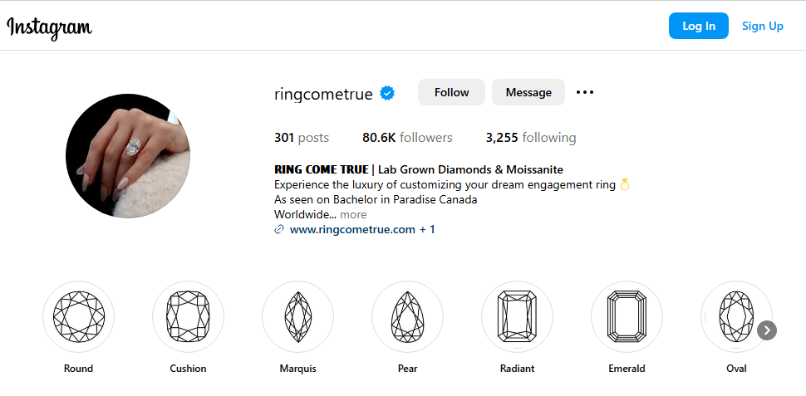Follow the ringcometrue account
Image resolution: width=806 pixels, height=396 pixels.
click(451, 92)
